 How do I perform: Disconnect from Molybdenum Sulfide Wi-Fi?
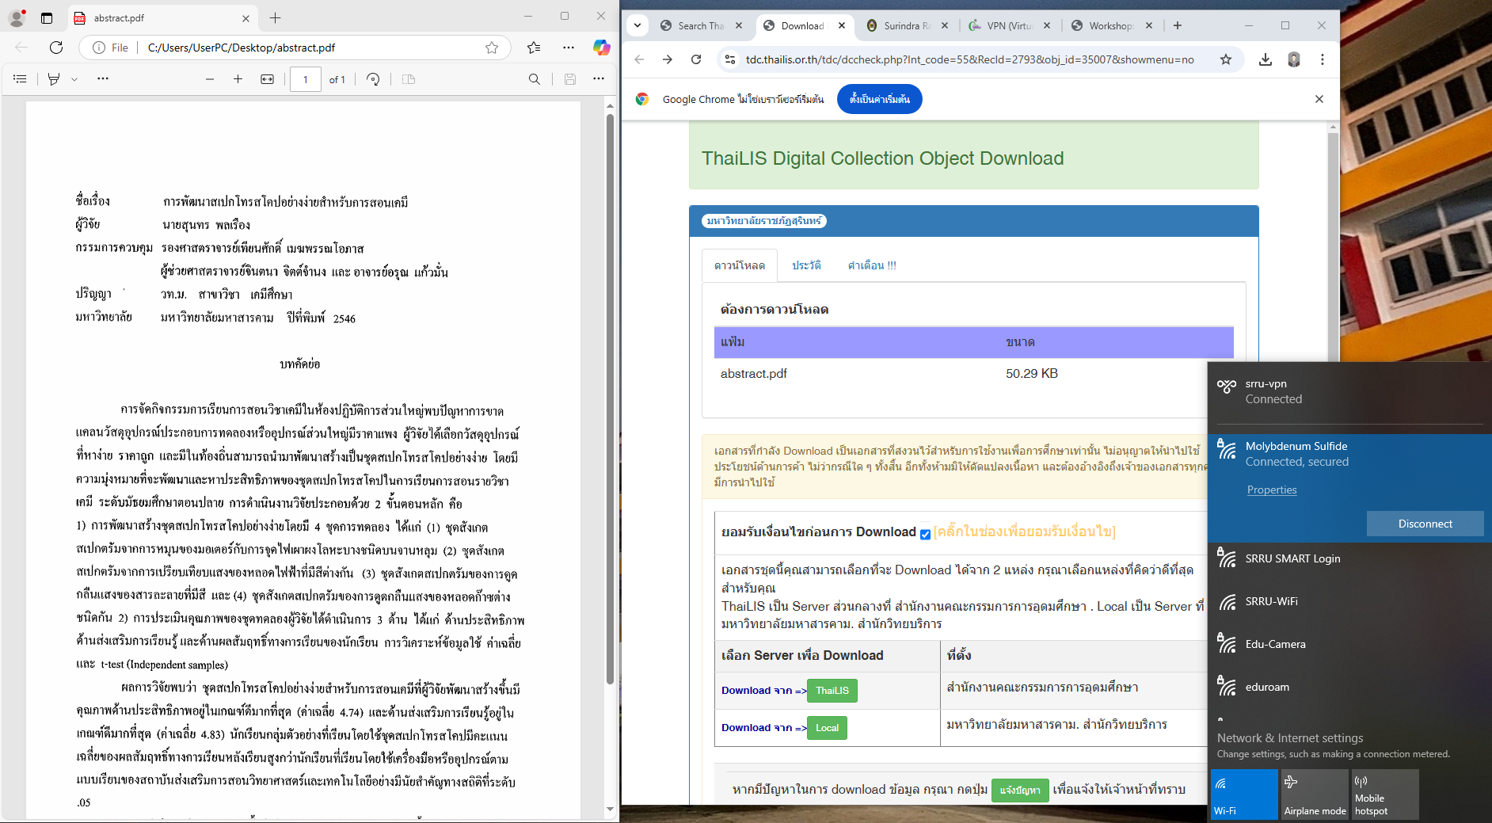1425,524
